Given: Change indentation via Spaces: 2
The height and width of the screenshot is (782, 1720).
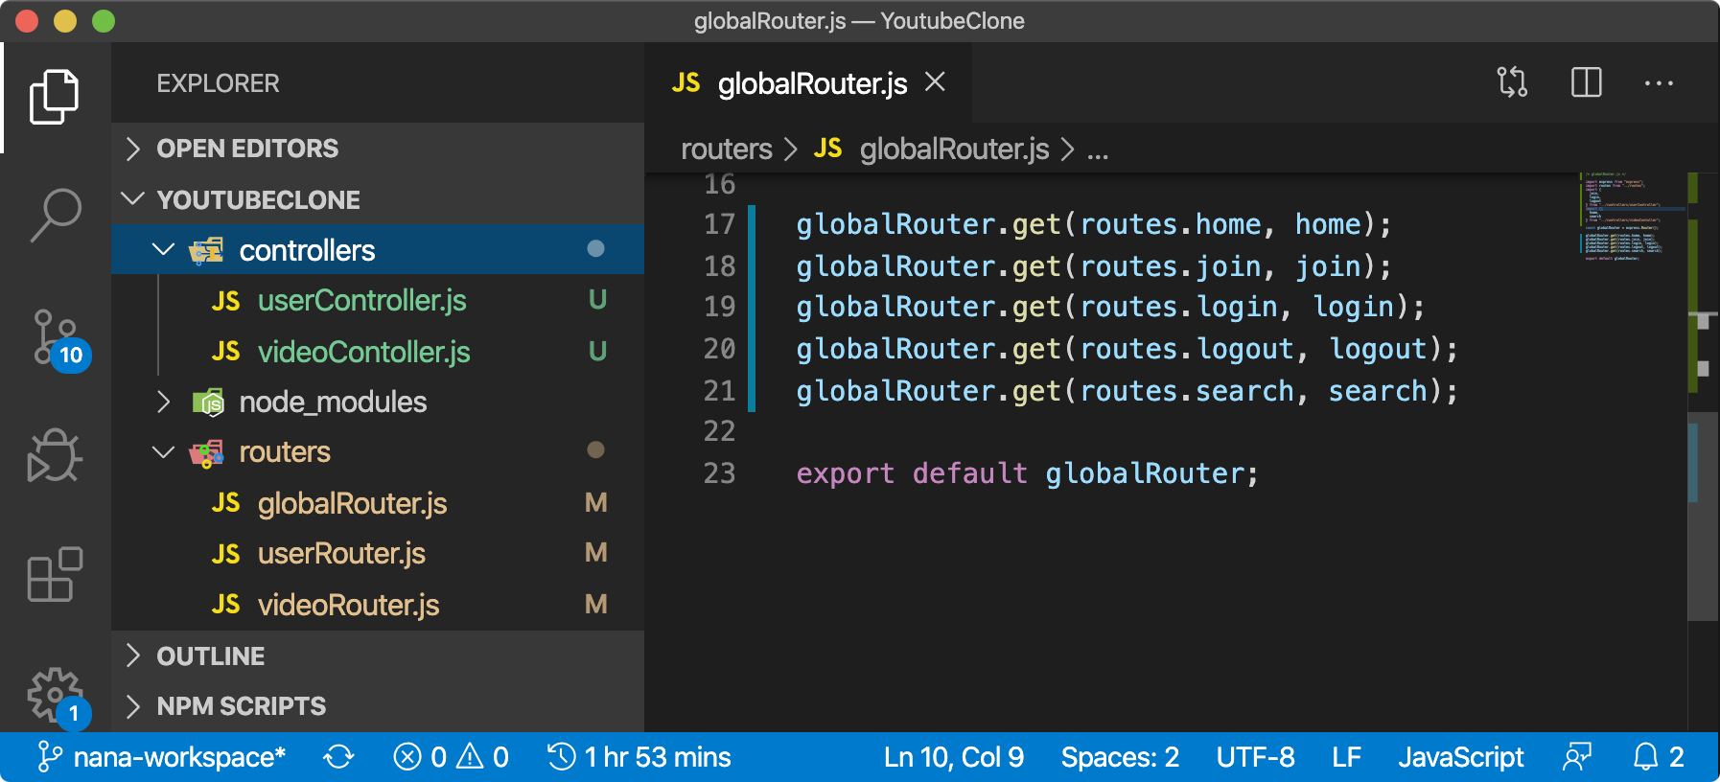Looking at the screenshot, I should tap(1120, 757).
